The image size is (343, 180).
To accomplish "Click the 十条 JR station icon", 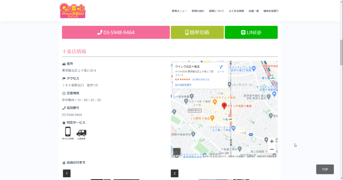I will [x=230, y=119].
